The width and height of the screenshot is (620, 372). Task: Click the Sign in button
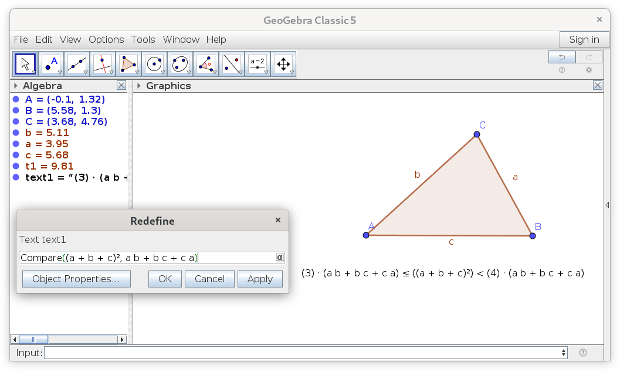point(584,39)
